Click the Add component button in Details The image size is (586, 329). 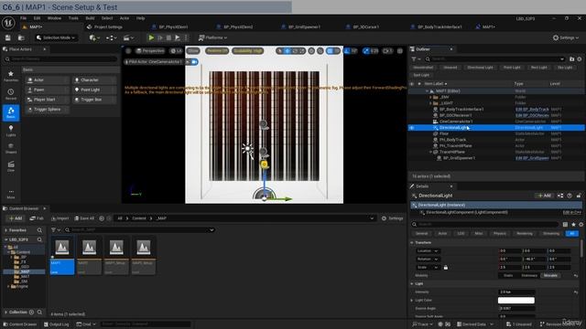click(544, 196)
